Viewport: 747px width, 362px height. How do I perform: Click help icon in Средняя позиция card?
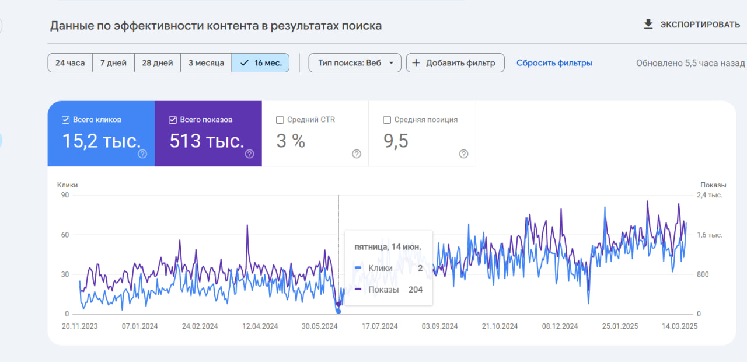(x=463, y=154)
